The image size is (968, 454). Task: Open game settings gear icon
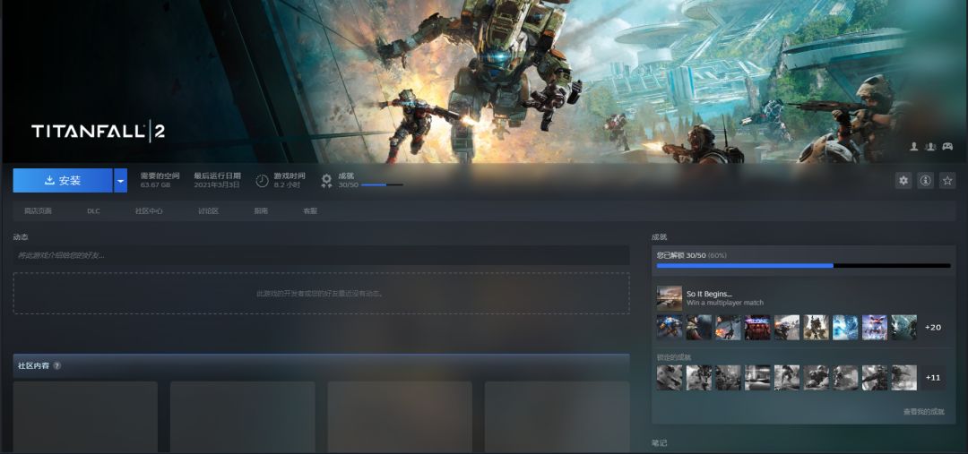coord(903,180)
